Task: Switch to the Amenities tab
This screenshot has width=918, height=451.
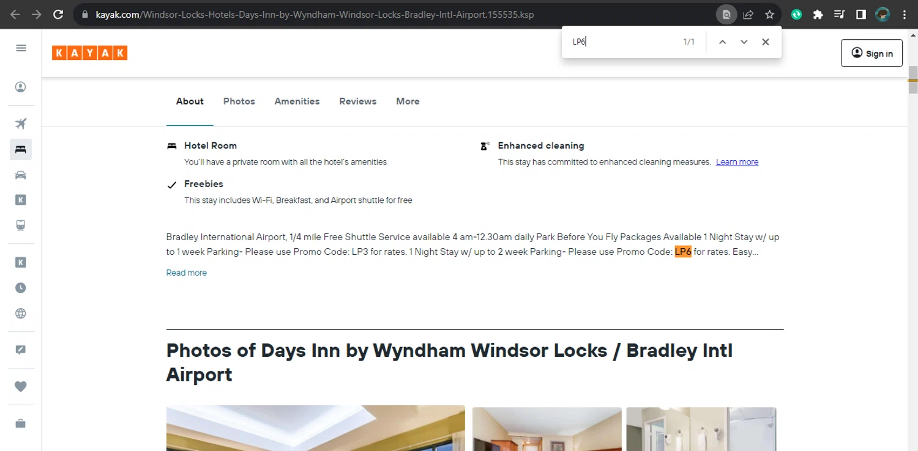Action: [297, 101]
